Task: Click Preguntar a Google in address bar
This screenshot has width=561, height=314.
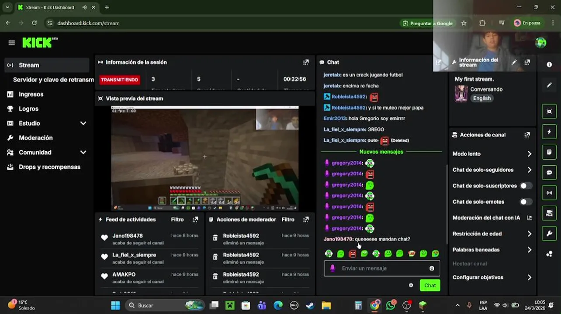Action: (x=427, y=23)
